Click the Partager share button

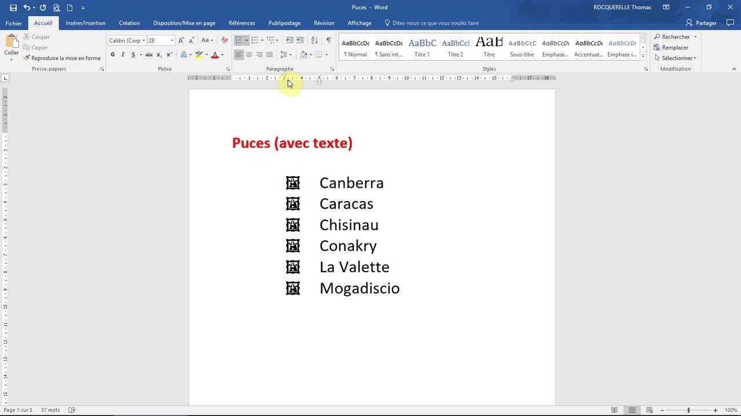[x=701, y=23]
